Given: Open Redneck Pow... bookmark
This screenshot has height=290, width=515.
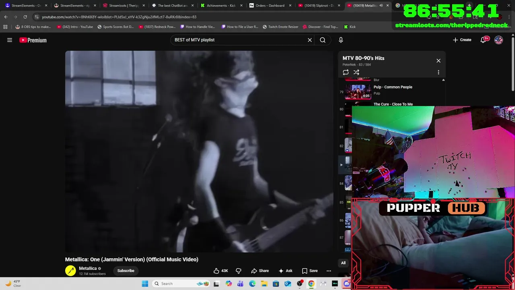Looking at the screenshot, I should [x=157, y=27].
